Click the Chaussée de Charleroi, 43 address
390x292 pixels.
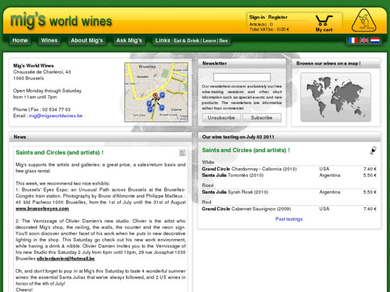(42, 72)
